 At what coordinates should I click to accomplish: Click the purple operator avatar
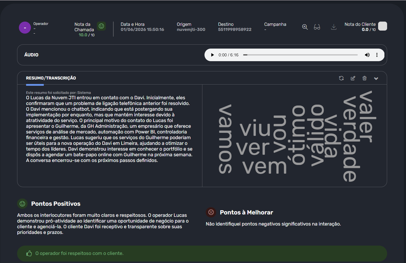pyautogui.click(x=25, y=28)
